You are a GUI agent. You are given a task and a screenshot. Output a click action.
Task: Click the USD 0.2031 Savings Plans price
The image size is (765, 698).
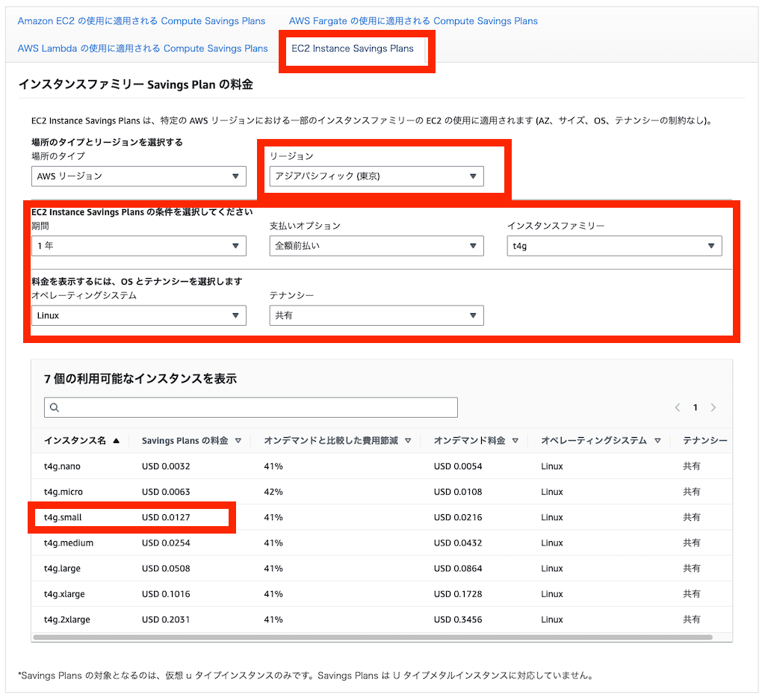pyautogui.click(x=166, y=620)
